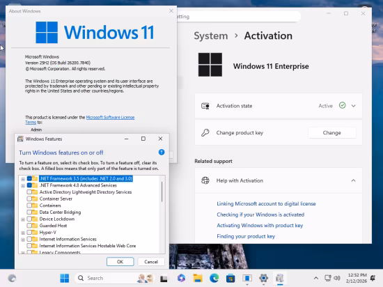Check the Device Lockdown checkbox
Screen dimensions: 383x287
(x=29, y=219)
